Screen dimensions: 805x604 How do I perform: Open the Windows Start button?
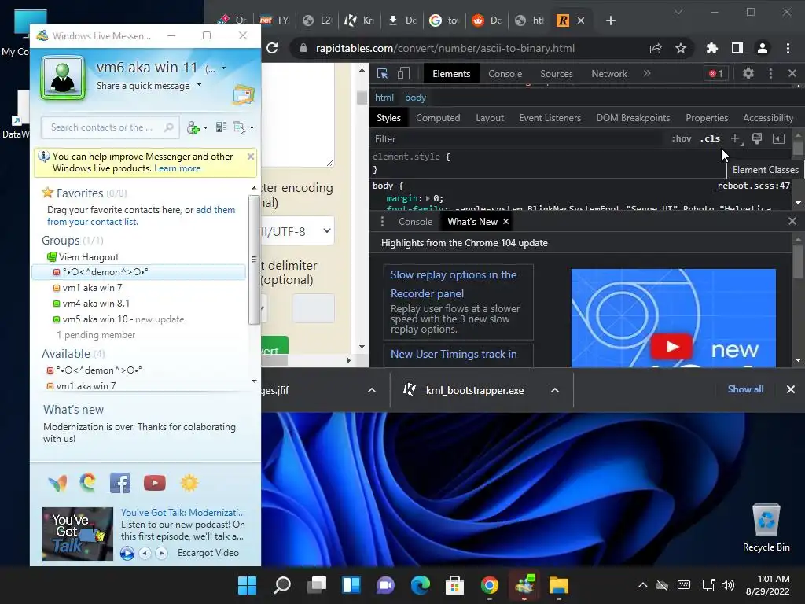247,585
